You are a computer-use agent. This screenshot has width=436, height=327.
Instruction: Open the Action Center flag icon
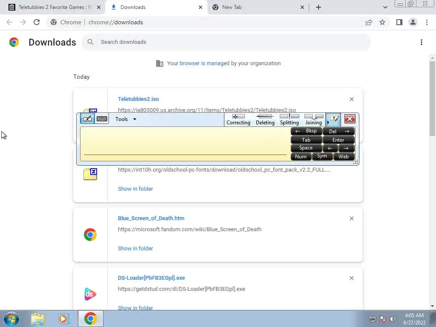[x=383, y=319]
